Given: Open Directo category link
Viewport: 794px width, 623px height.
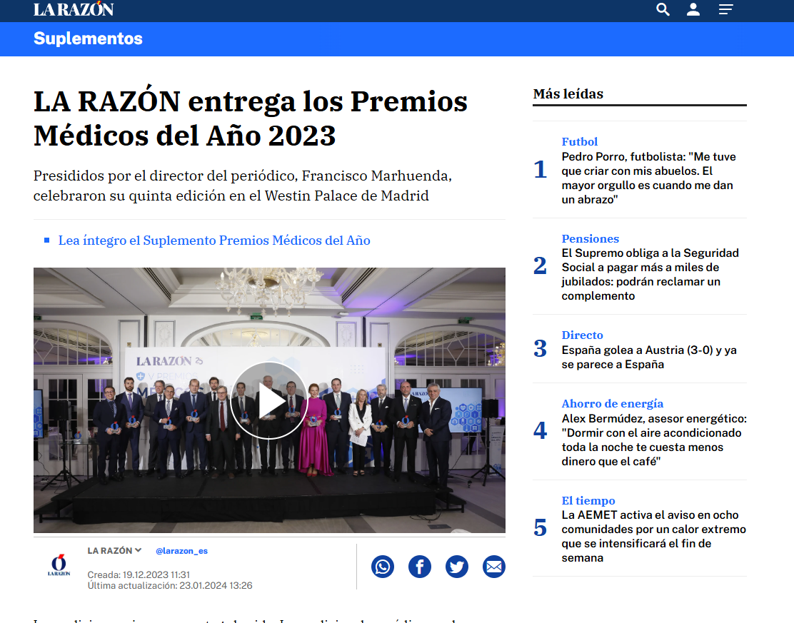Looking at the screenshot, I should pyautogui.click(x=583, y=335).
